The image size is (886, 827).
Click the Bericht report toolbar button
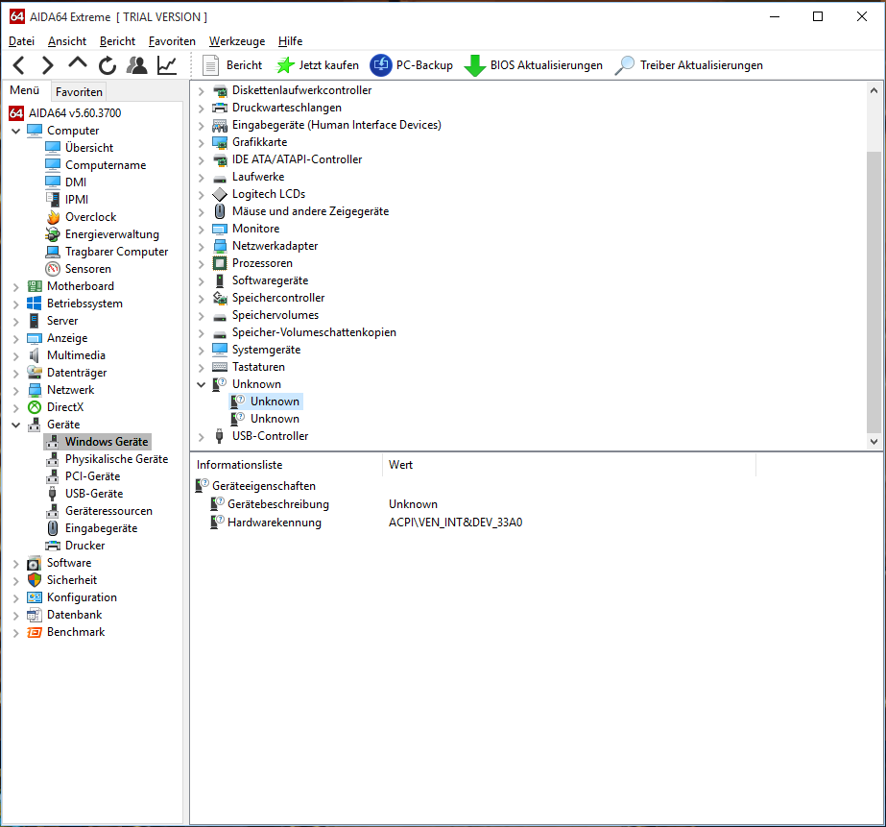pos(232,65)
